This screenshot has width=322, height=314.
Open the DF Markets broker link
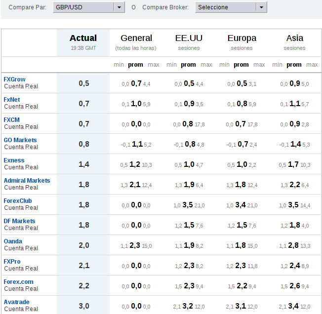coord(19,221)
